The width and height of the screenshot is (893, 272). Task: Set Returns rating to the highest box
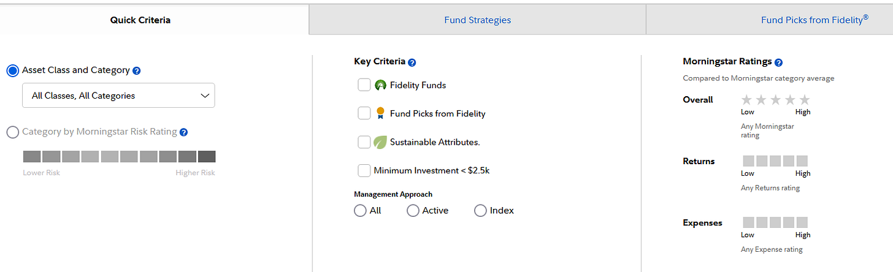tap(802, 161)
